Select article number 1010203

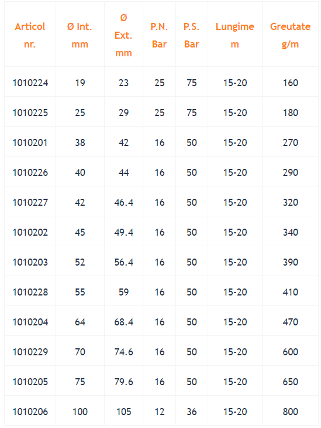tap(30, 262)
